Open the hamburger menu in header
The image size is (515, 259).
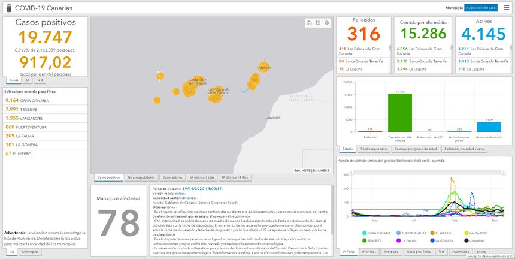(x=507, y=8)
